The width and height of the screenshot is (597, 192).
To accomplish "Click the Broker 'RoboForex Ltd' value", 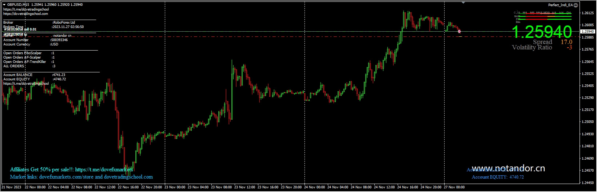I will [x=64, y=23].
